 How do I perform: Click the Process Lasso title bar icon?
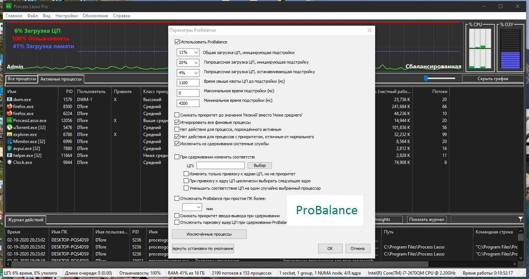(x=8, y=6)
